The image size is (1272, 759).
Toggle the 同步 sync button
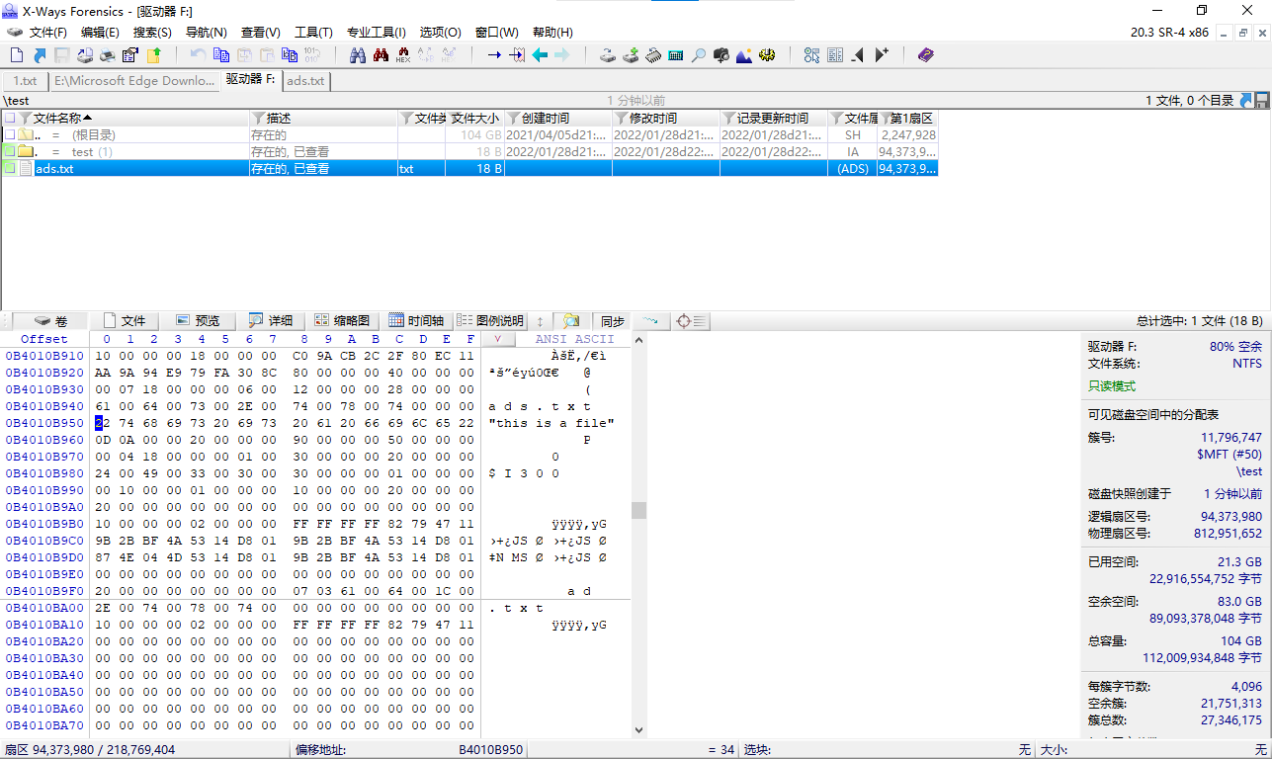pyautogui.click(x=613, y=321)
